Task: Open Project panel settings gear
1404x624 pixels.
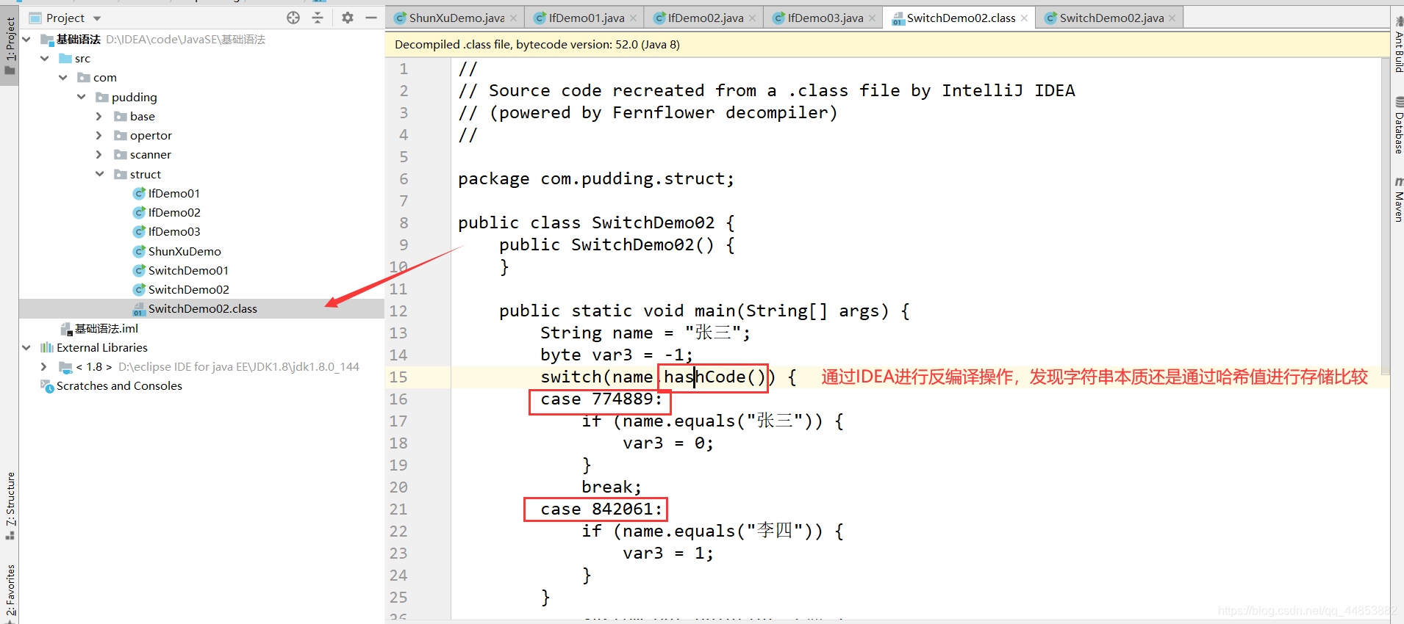Action: pos(348,18)
